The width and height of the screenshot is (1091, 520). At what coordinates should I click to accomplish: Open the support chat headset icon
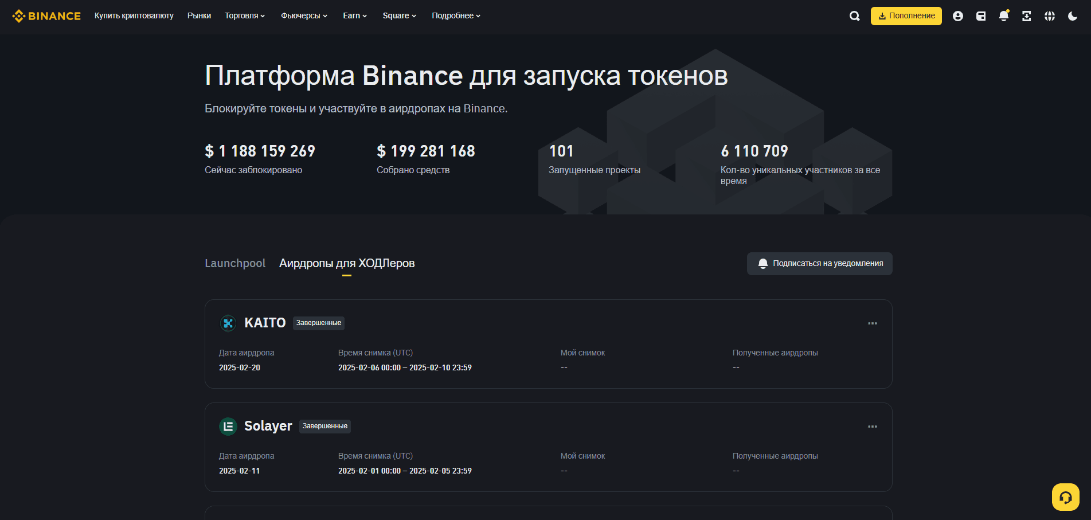click(x=1066, y=497)
